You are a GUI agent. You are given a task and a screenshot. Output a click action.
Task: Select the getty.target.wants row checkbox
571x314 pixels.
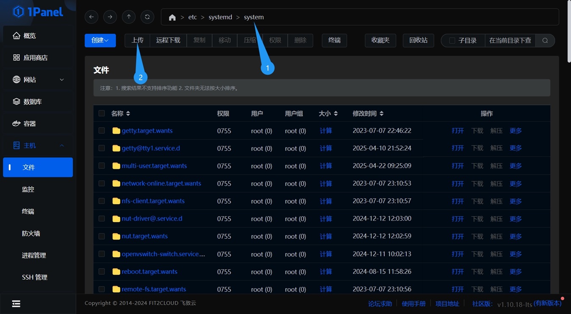point(102,131)
